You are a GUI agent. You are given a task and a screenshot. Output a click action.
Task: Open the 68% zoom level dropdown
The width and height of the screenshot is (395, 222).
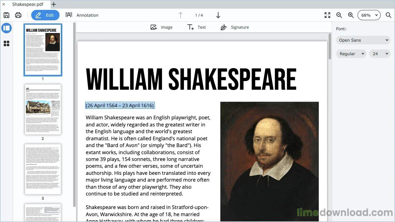tap(369, 15)
